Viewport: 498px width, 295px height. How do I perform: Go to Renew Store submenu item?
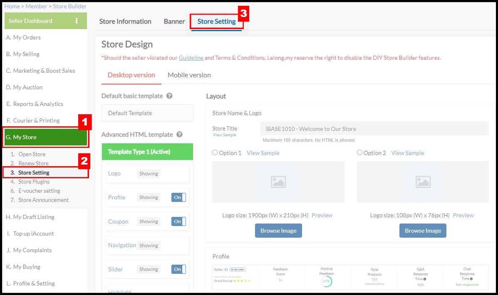33,163
